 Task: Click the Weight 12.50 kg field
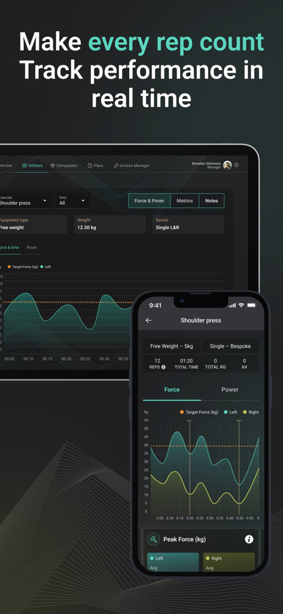(x=110, y=224)
